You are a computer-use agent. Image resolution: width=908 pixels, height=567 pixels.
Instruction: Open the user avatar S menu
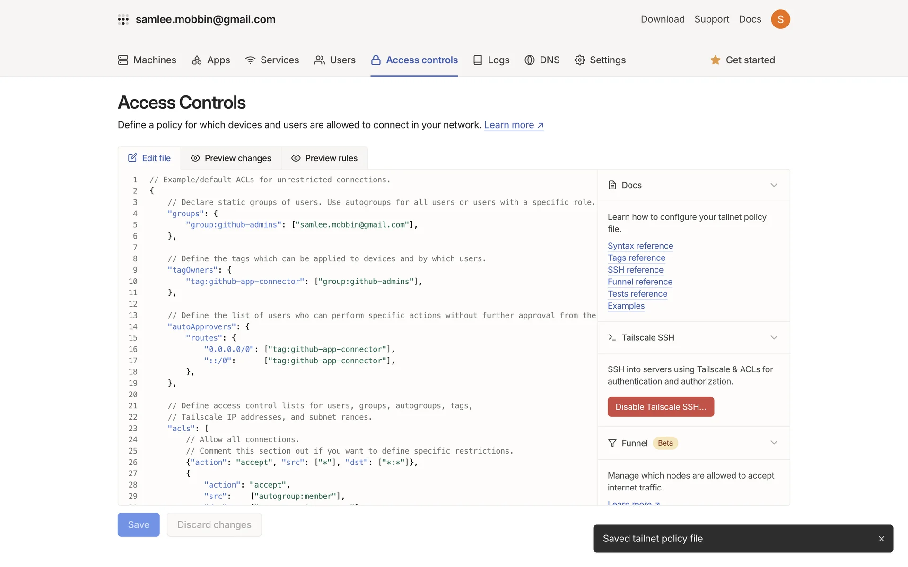click(x=780, y=19)
